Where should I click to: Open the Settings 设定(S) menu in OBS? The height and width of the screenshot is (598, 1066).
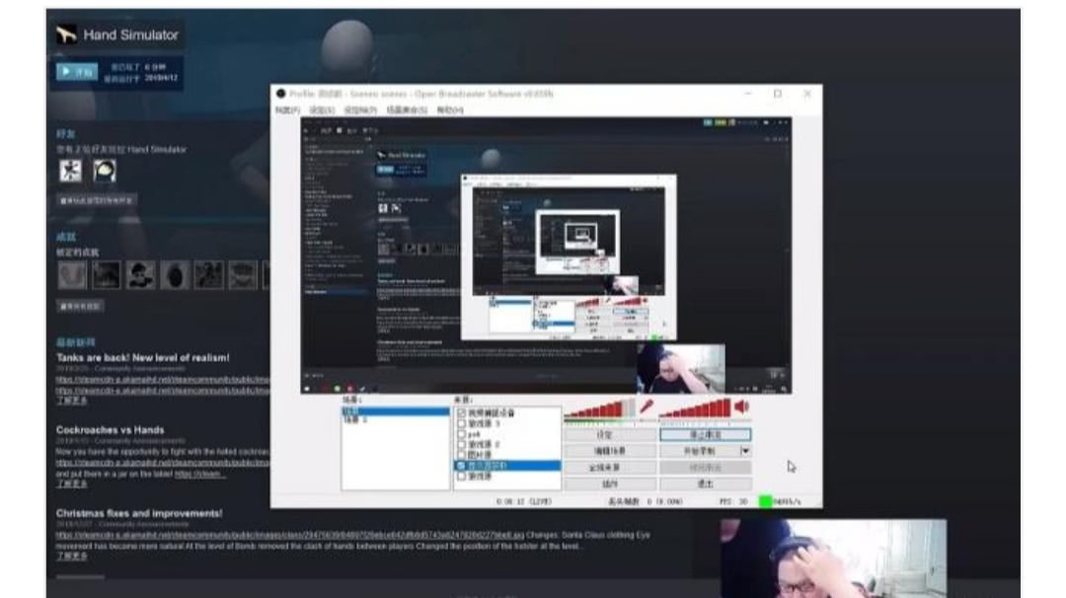322,111
